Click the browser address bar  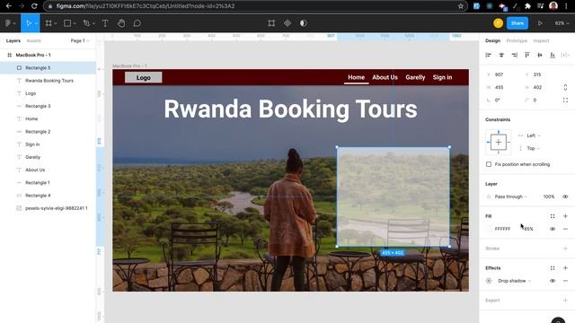[255, 6]
